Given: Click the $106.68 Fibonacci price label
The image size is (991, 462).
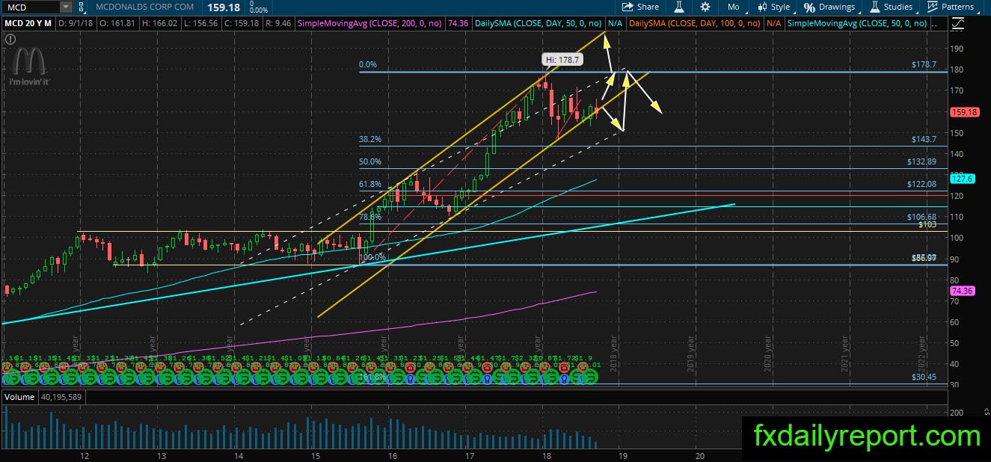Looking at the screenshot, I should 921,217.
